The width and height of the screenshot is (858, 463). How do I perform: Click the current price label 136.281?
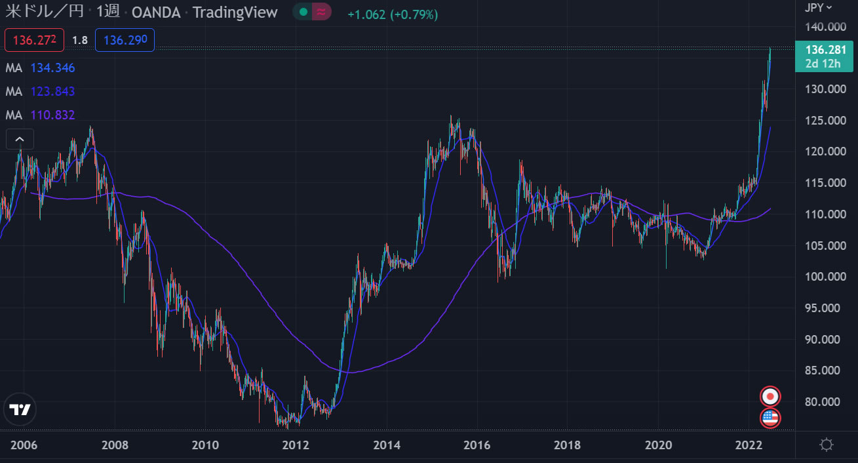(824, 50)
